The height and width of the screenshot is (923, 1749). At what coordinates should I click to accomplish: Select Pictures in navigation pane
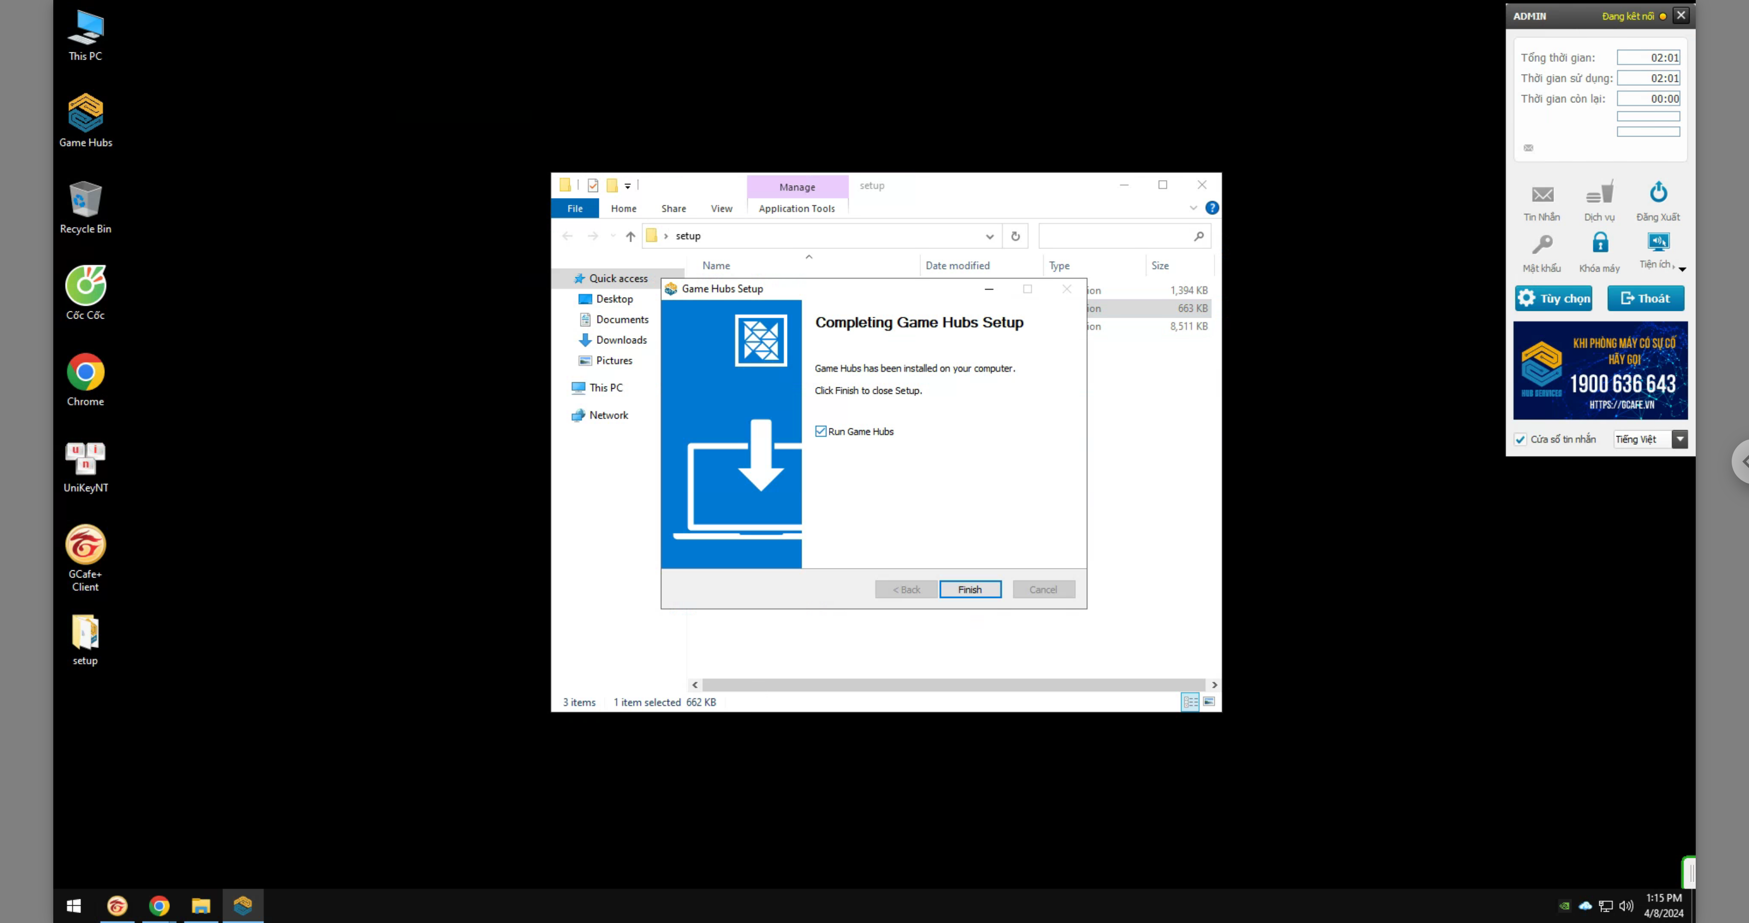tap(606, 360)
